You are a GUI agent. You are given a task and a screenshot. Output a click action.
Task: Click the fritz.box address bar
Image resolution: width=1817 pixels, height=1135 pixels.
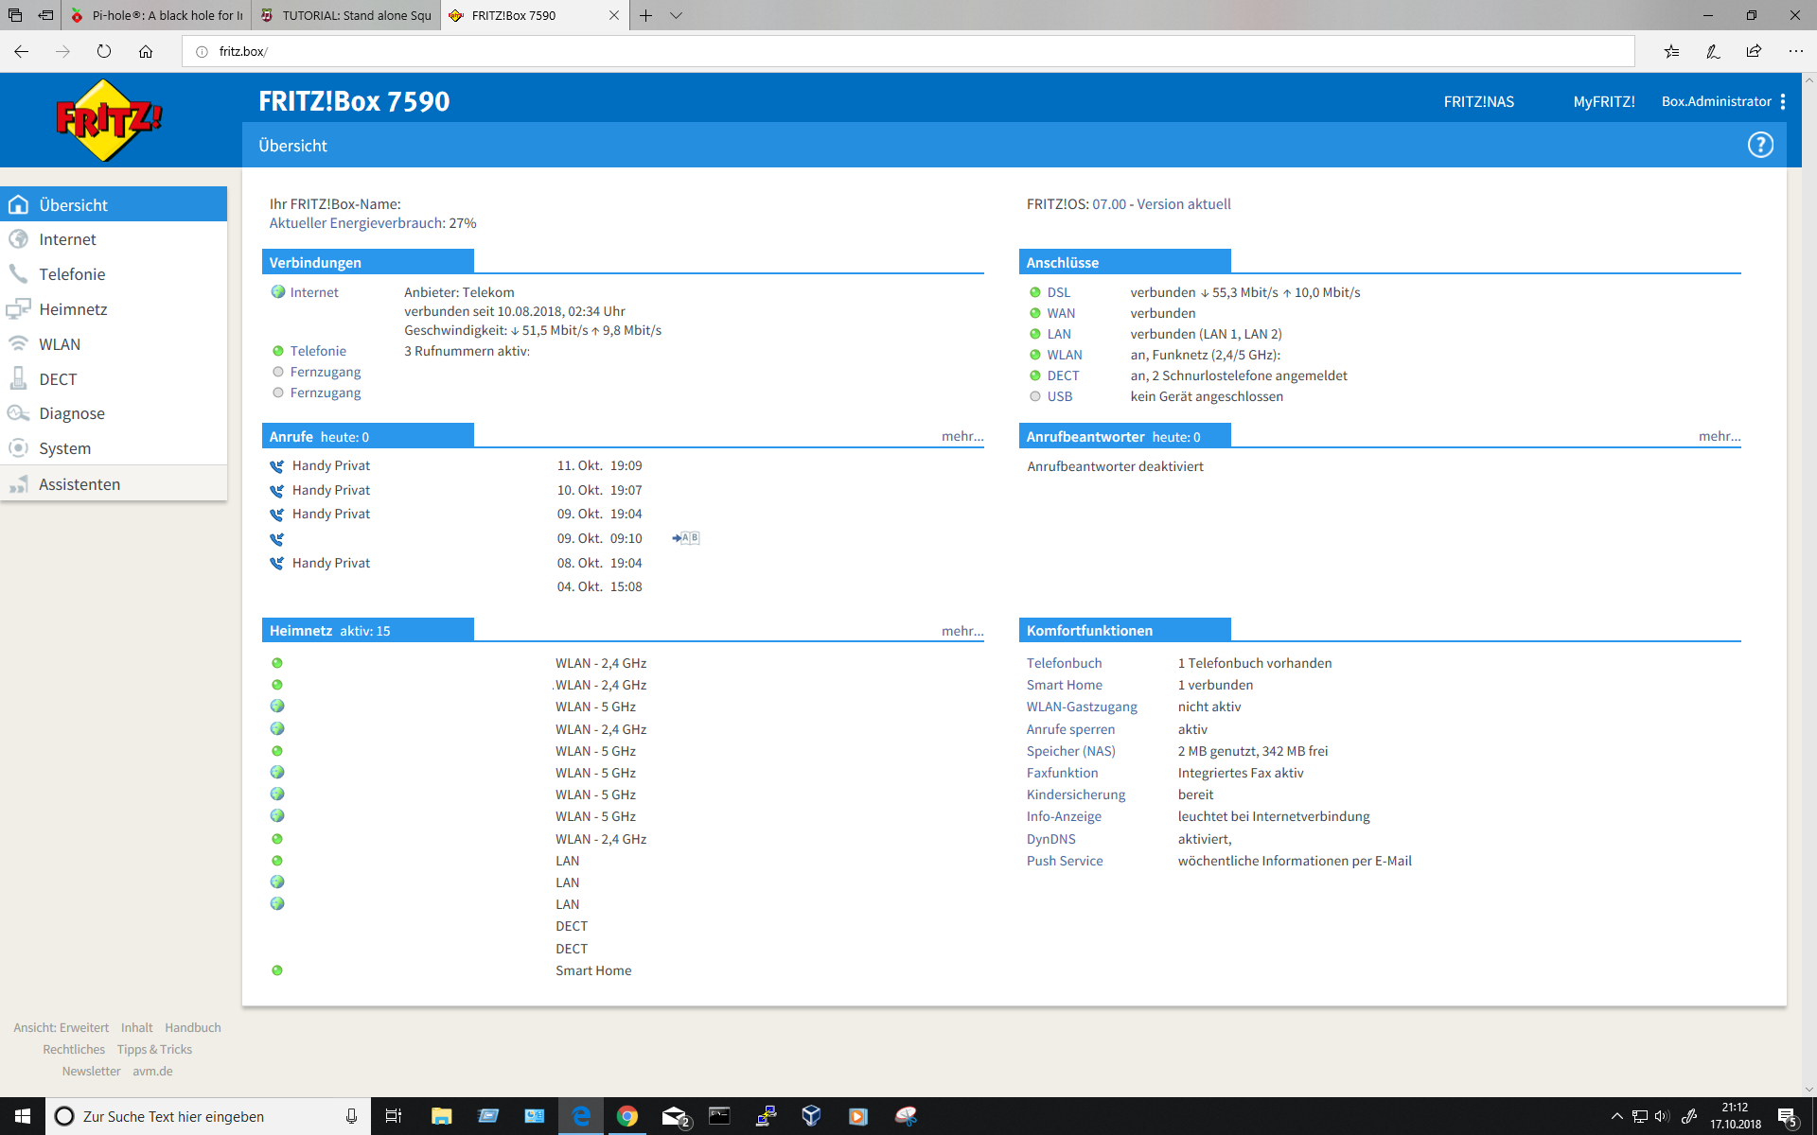point(908,51)
